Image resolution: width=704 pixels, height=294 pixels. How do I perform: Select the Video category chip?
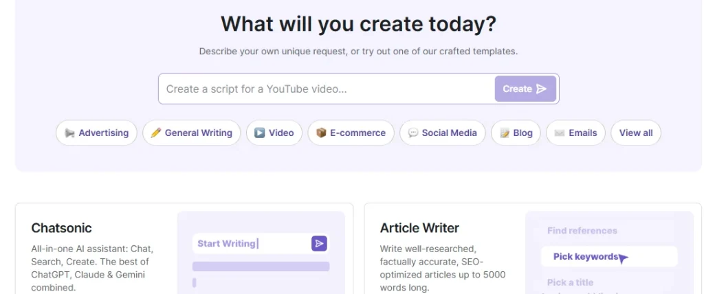(274, 133)
